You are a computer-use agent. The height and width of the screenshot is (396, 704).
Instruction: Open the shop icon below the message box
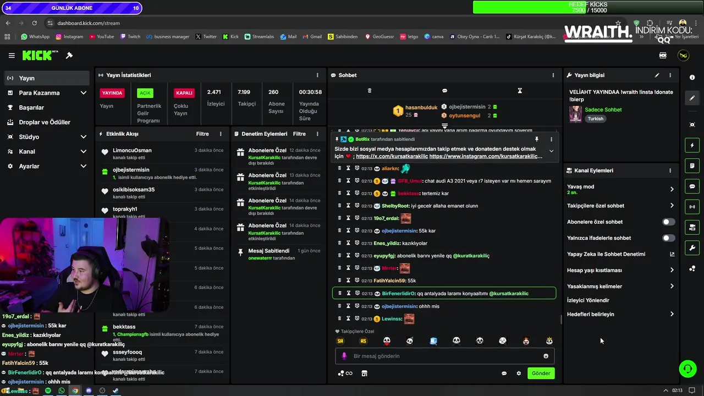pyautogui.click(x=364, y=373)
